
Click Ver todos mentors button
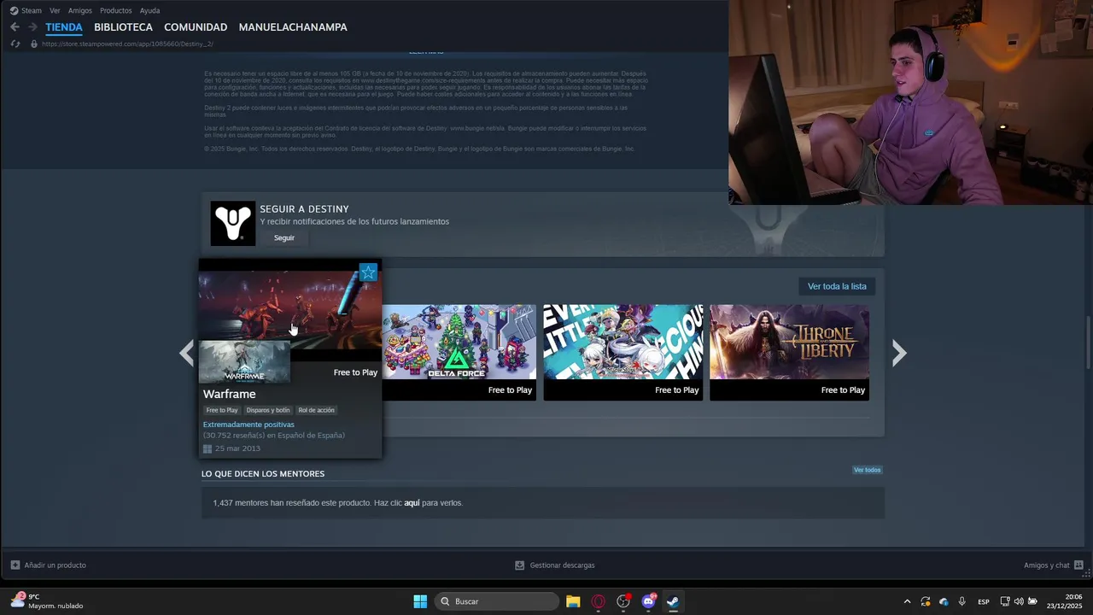coord(867,470)
